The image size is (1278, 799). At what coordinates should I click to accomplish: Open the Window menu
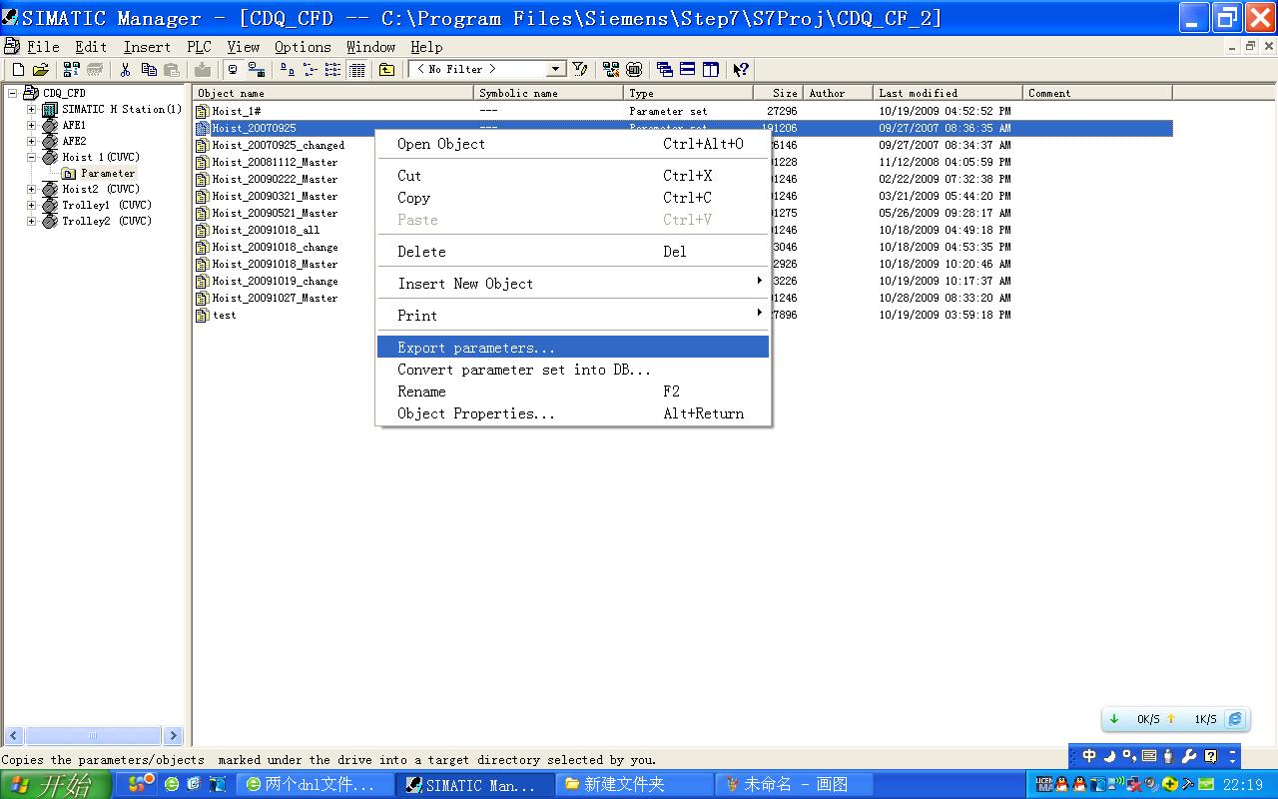pyautogui.click(x=371, y=47)
